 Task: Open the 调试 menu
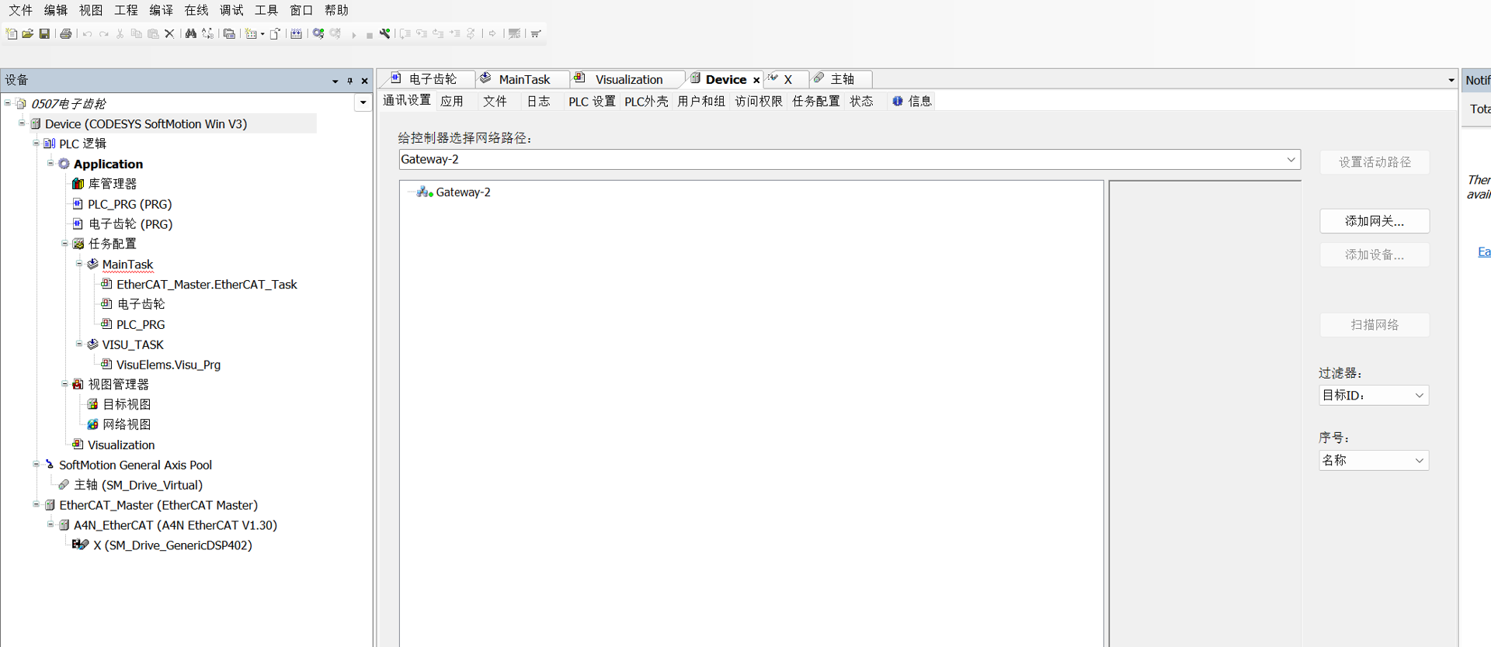(231, 10)
